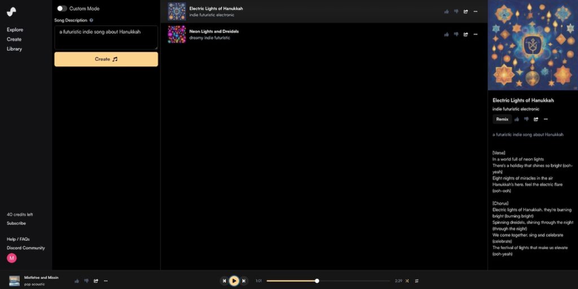
Task: Go to the Explore page
Action: 15,29
